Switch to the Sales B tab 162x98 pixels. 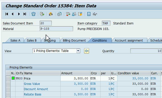click(32, 41)
